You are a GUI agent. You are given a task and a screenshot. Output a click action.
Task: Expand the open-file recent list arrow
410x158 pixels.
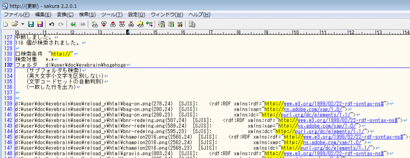tap(22, 24)
